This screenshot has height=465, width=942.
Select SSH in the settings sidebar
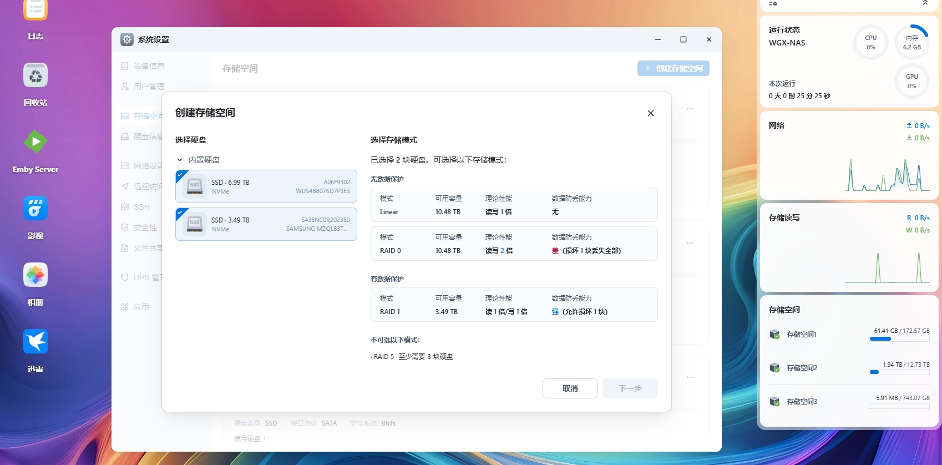(x=136, y=207)
